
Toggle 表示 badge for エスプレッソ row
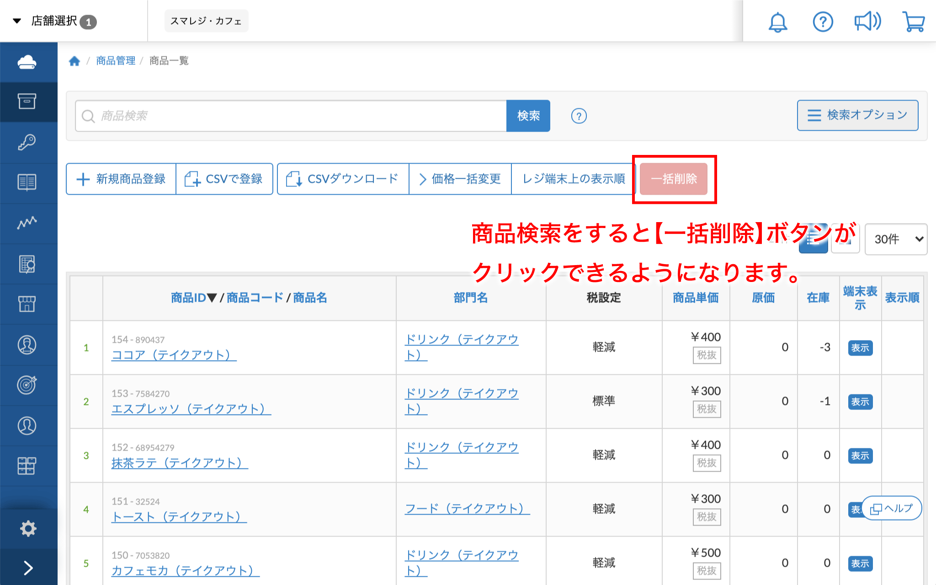860,402
